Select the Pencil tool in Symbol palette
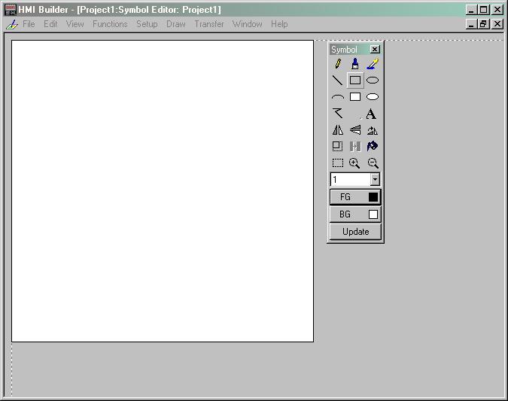Image resolution: width=508 pixels, height=401 pixels. pos(338,64)
